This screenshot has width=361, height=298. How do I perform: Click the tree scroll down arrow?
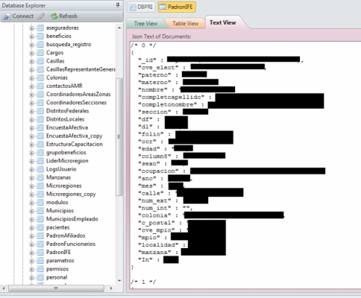coord(119,281)
